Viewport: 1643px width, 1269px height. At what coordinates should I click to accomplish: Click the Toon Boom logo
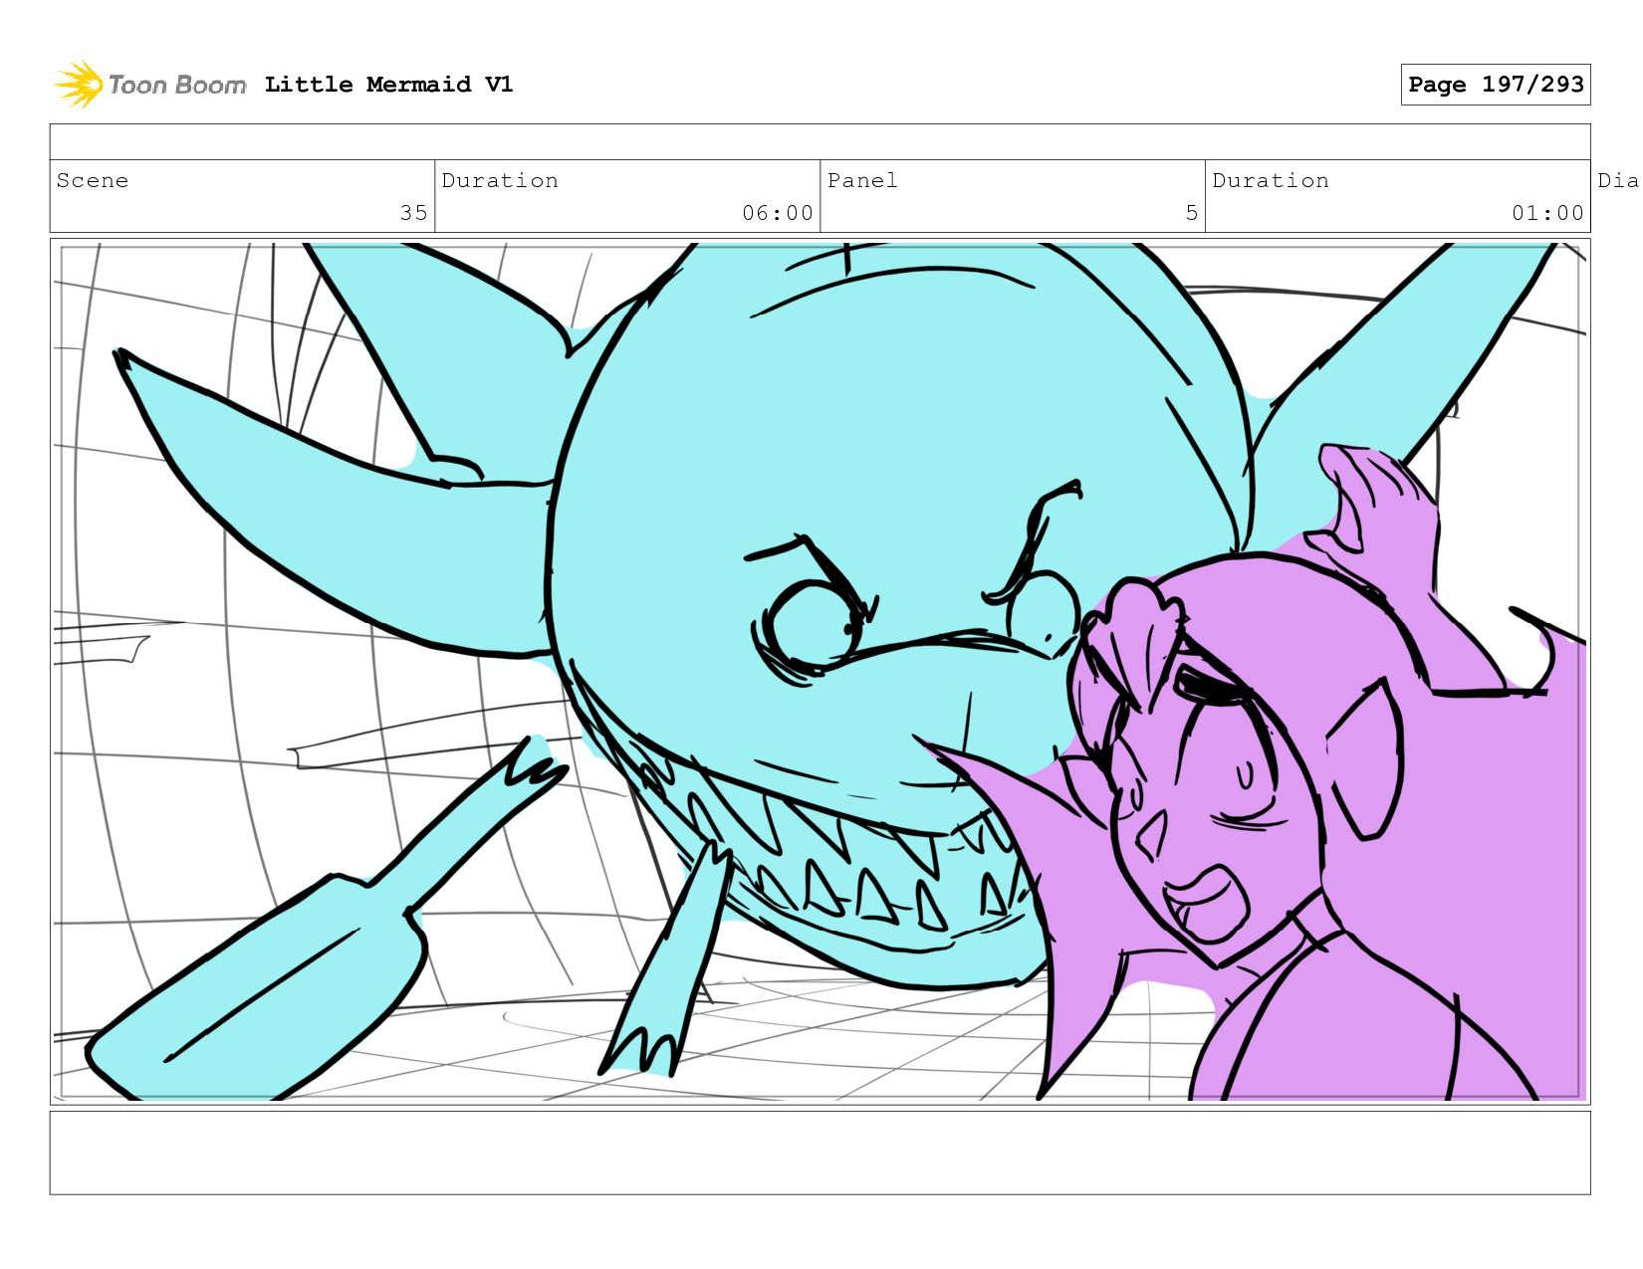click(x=149, y=85)
